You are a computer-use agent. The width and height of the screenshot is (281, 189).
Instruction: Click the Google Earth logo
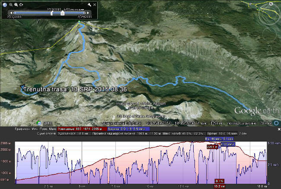253,111
